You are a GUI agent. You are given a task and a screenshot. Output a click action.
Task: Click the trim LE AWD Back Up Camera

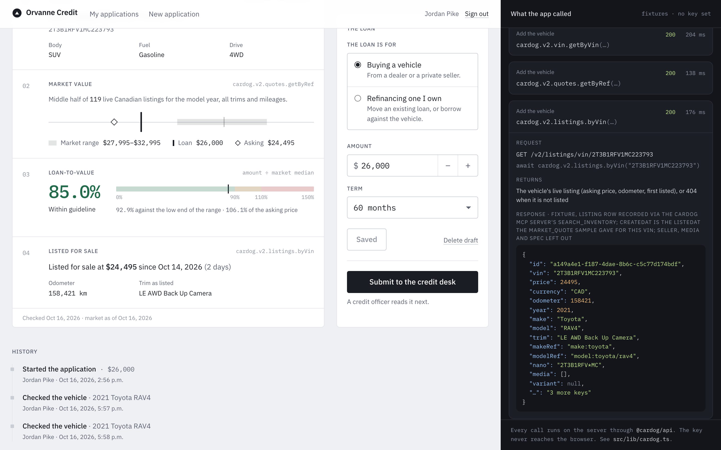[175, 293]
